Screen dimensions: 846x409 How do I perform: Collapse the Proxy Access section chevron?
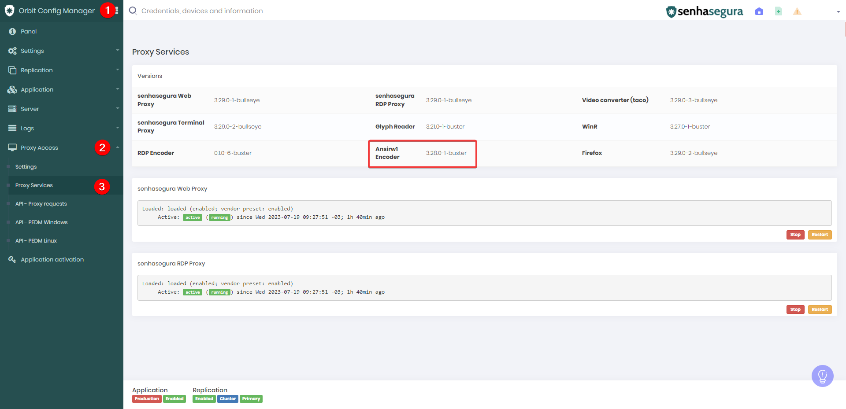point(118,147)
